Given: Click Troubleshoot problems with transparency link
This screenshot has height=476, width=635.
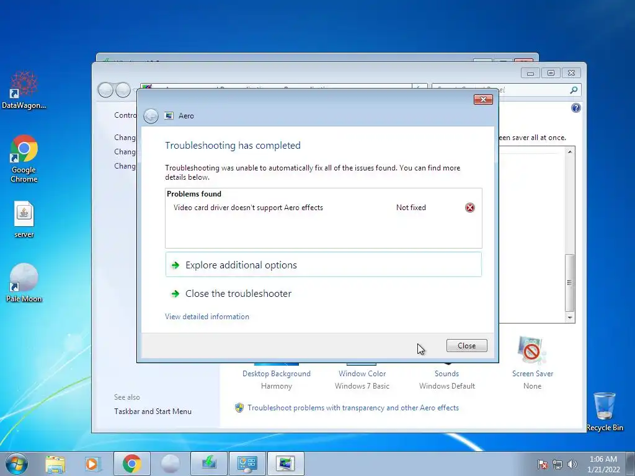Looking at the screenshot, I should pos(353,408).
